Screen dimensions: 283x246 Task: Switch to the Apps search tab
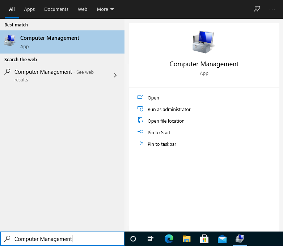(29, 9)
